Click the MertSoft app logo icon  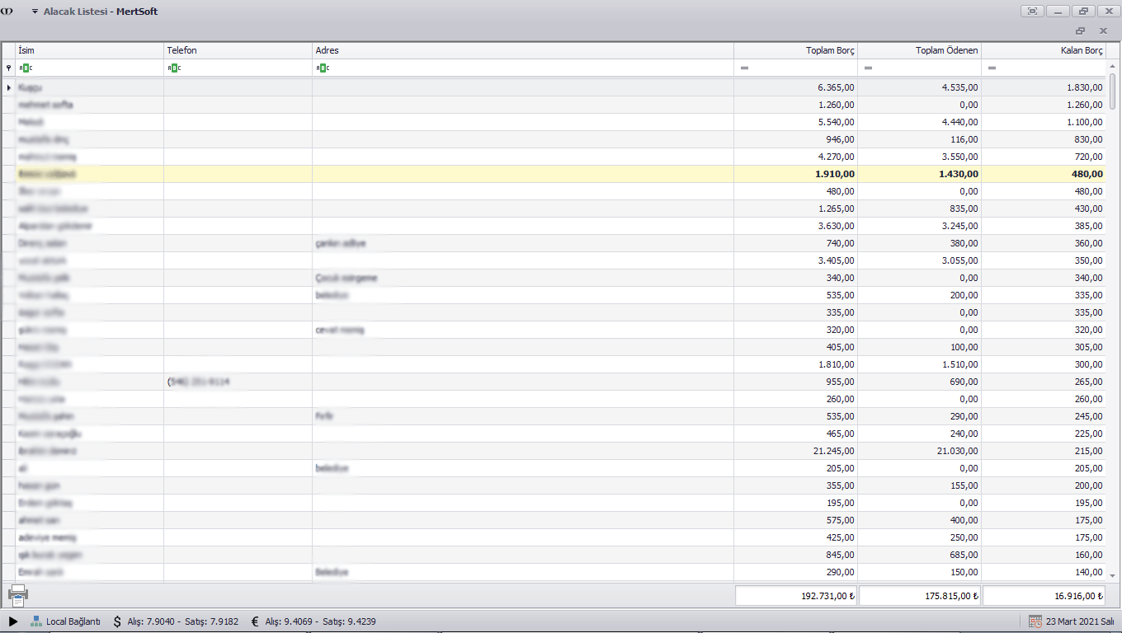pyautogui.click(x=8, y=12)
